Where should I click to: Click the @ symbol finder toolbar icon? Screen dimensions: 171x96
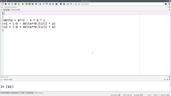pos(19,4)
